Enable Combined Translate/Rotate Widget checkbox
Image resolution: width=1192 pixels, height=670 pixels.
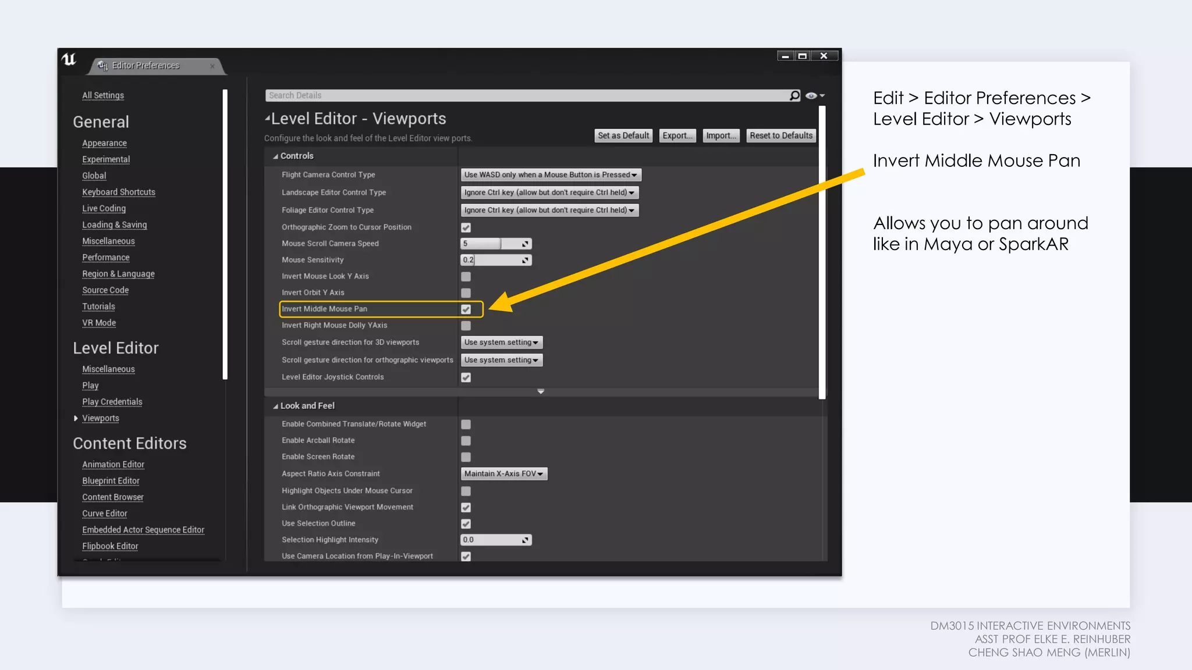point(466,425)
